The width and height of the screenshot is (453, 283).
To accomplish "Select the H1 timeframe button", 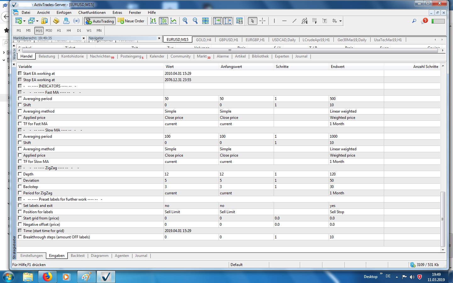I will pyautogui.click(x=59, y=31).
